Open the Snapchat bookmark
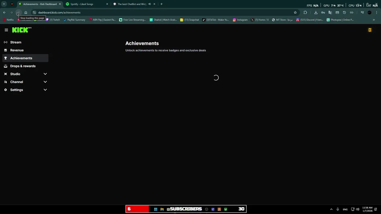381x214 pixels. point(190,20)
